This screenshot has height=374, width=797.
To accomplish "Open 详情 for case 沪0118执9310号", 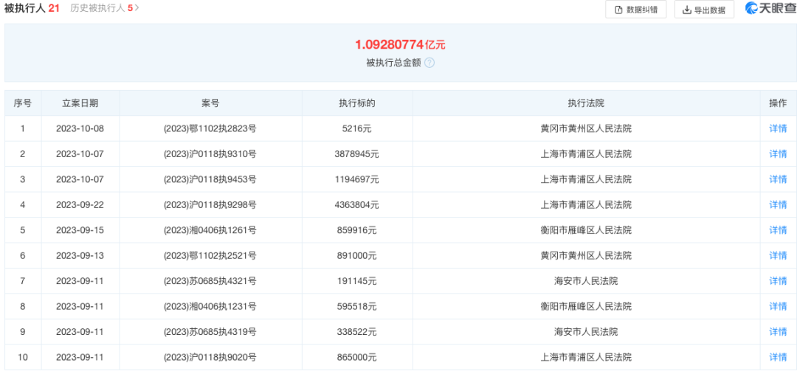I will coord(778,154).
